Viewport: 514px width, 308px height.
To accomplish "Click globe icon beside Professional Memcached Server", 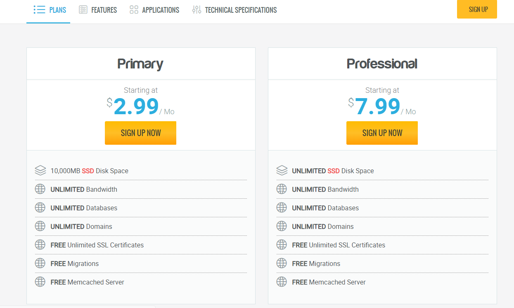I will pyautogui.click(x=282, y=282).
